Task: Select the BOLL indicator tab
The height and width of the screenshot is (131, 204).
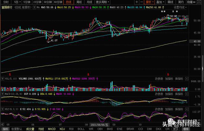Action: click(81, 129)
